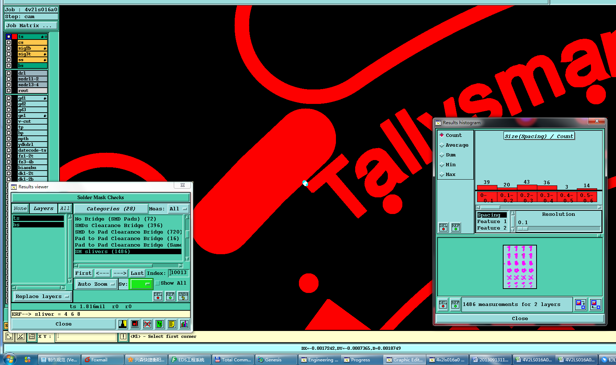The height and width of the screenshot is (365, 616).
Task: Click Resolution slider in histogram
Action: click(558, 228)
